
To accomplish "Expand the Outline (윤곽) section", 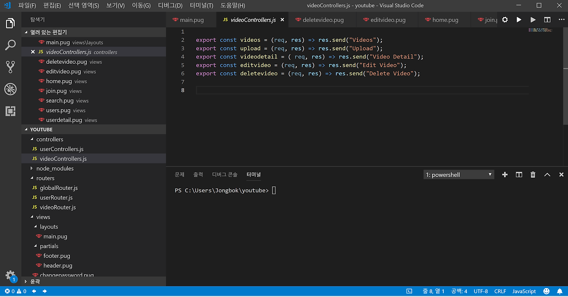I will pyautogui.click(x=94, y=281).
